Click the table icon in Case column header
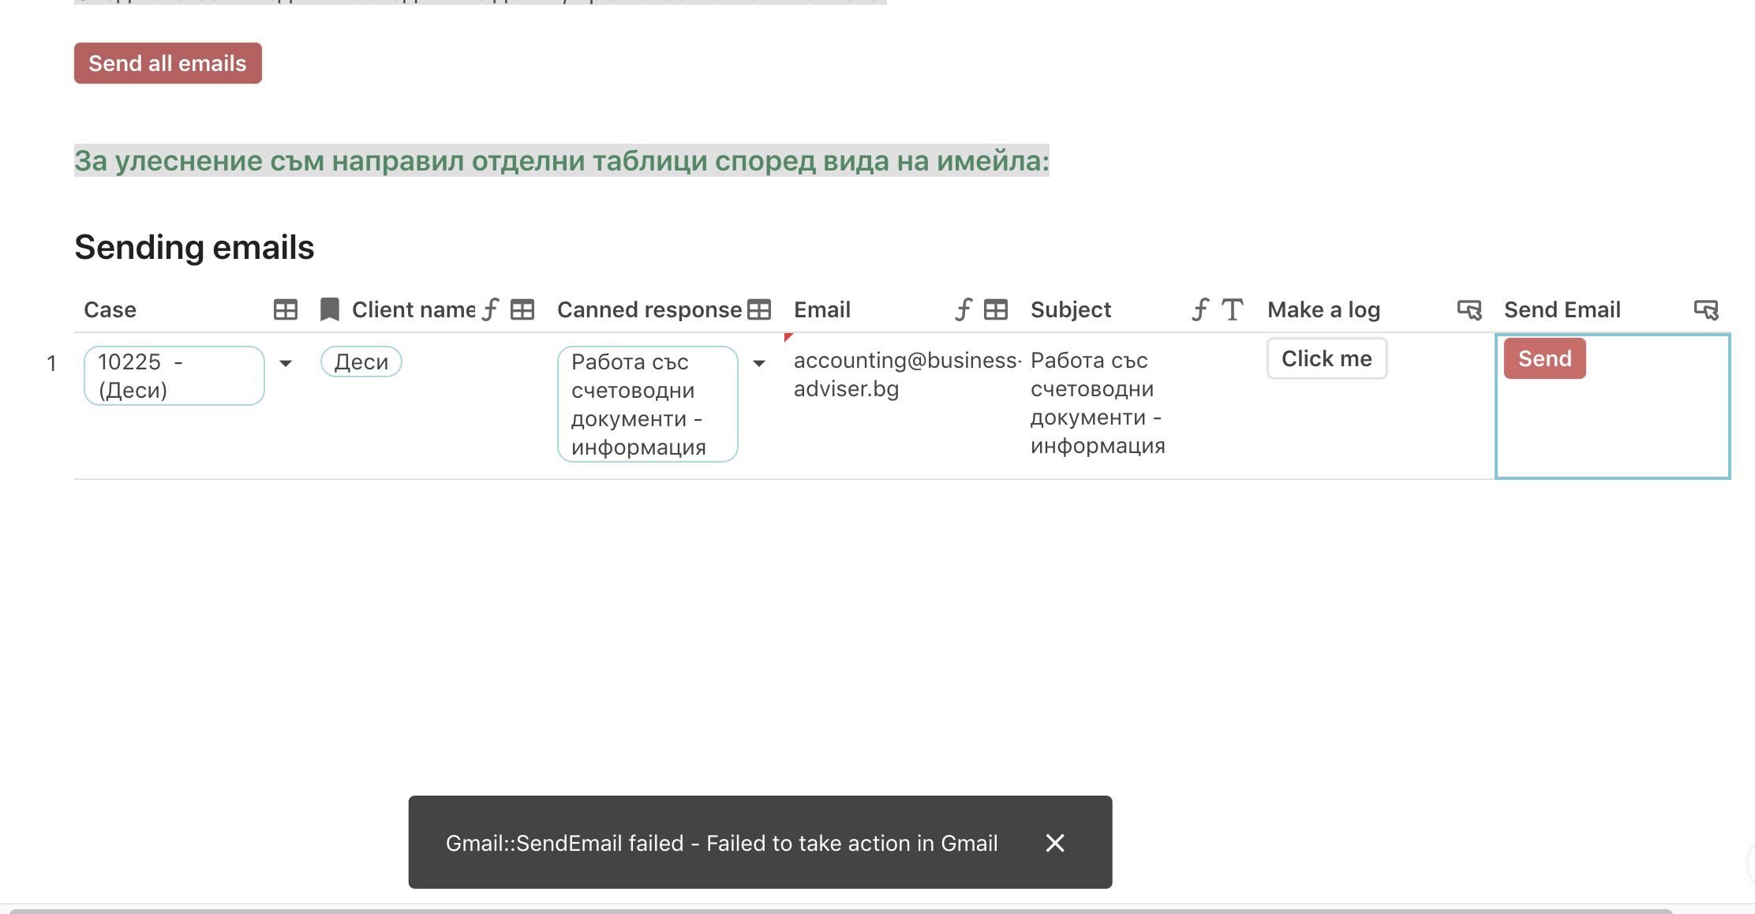 285,309
